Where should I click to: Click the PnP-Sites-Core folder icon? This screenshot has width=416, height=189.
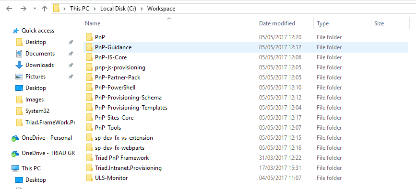[x=89, y=118]
